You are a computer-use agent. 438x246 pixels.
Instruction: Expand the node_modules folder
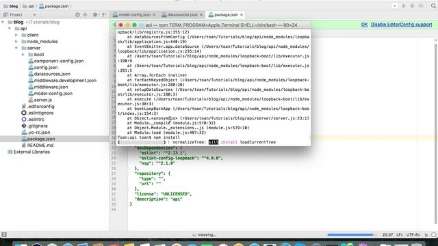(x=16, y=42)
